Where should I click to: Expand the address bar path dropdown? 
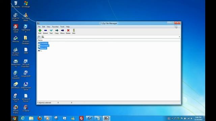click(179, 37)
